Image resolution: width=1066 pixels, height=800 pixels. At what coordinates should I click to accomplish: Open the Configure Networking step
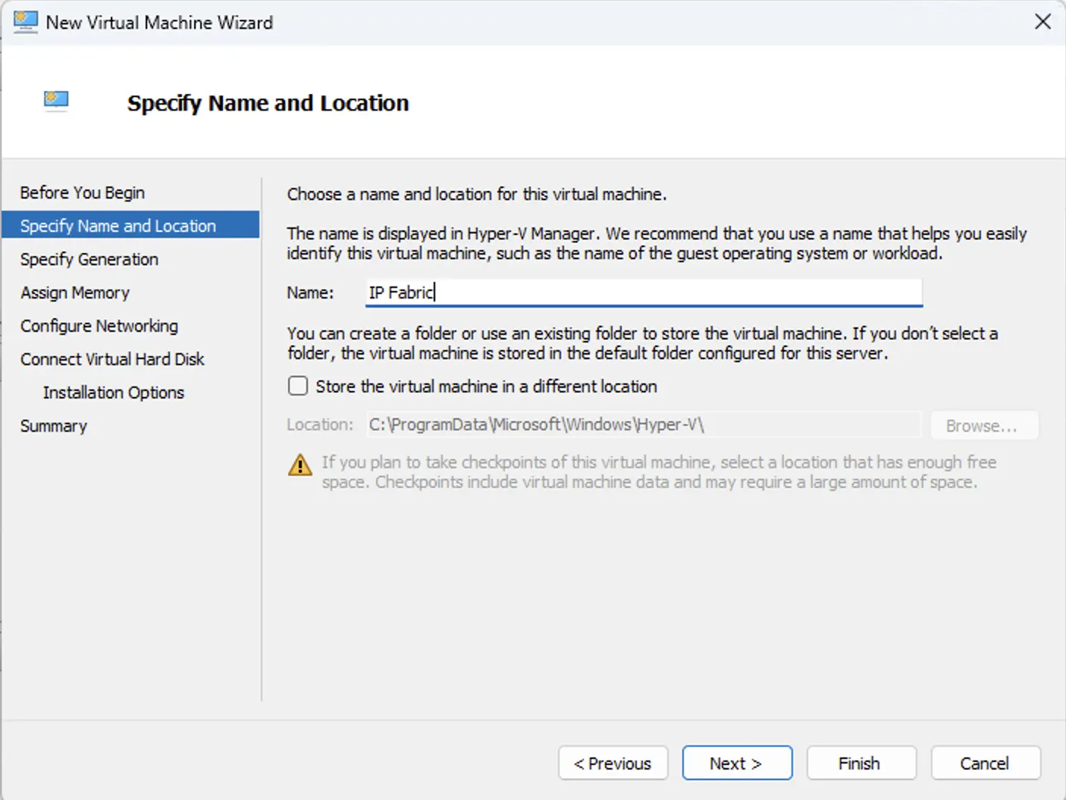point(99,326)
